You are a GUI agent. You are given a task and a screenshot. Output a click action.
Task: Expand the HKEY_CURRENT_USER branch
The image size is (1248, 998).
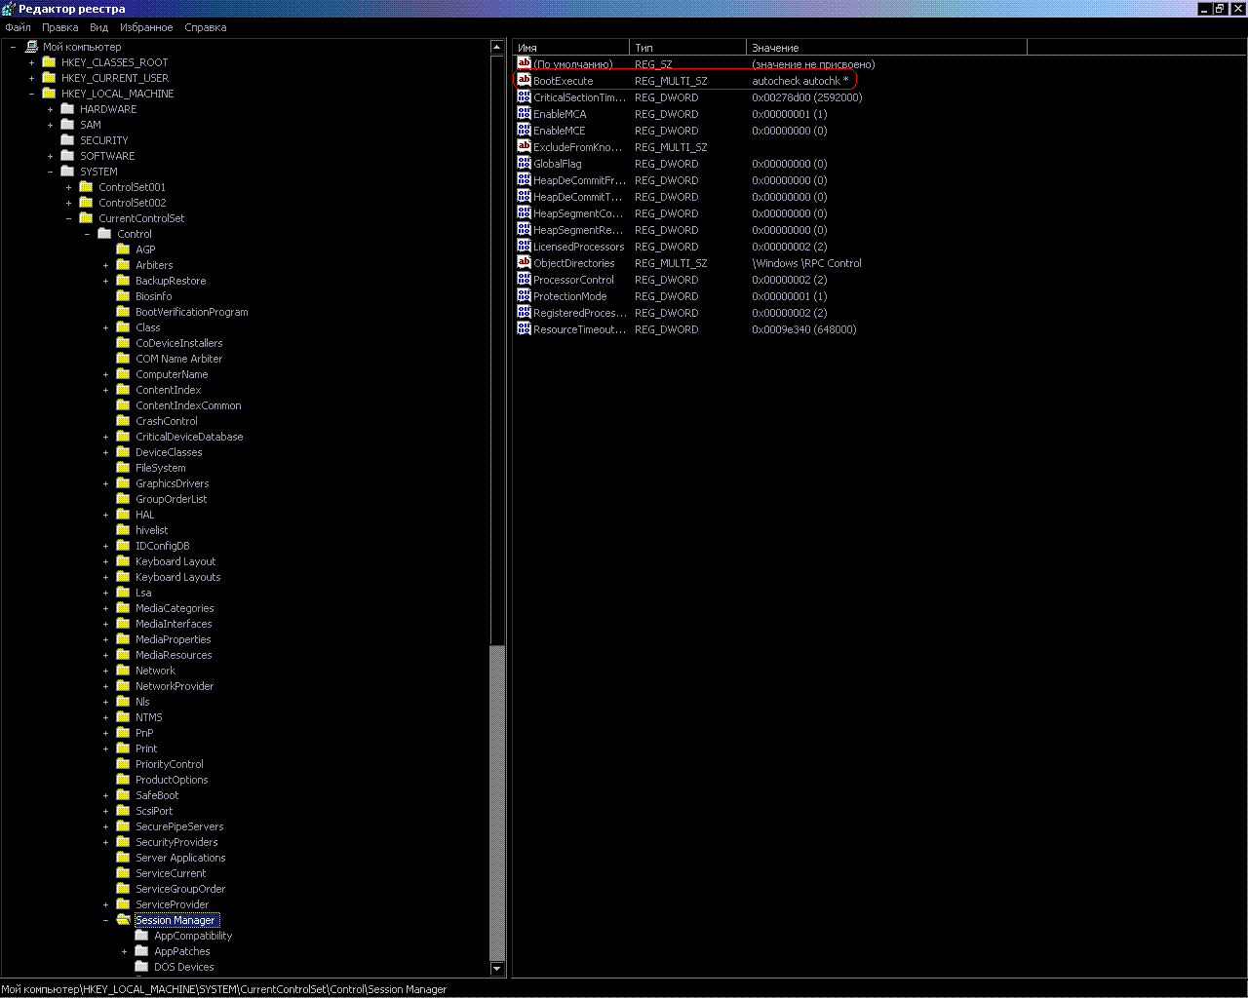[31, 78]
